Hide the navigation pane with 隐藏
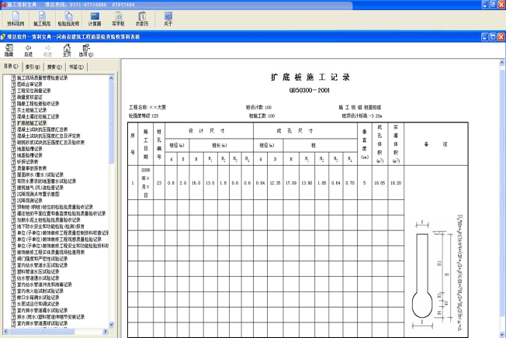Image resolution: width=506 pixels, height=338 pixels. pyautogui.click(x=9, y=51)
